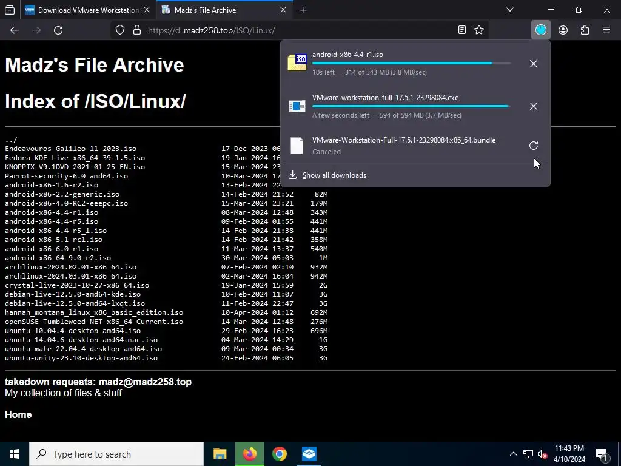
Task: Download KNOPPIX_V9.1DVD-2021-01-25-EN.iso
Action: click(75, 167)
